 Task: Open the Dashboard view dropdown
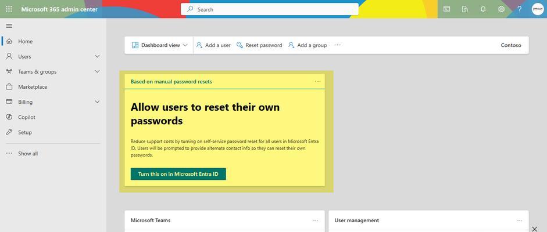pyautogui.click(x=160, y=45)
